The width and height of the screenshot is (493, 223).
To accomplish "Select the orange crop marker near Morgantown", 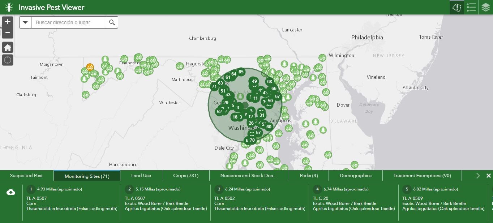I will [x=90, y=67].
